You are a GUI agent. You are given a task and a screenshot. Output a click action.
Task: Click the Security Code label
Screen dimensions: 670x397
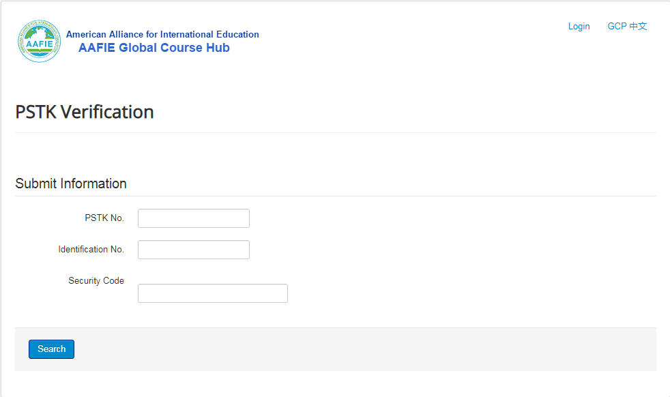[96, 281]
